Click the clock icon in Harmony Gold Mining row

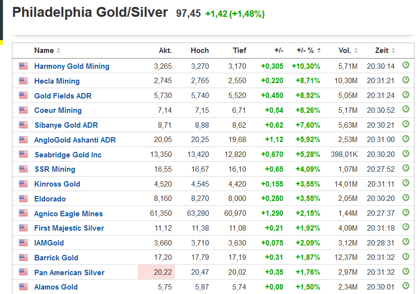click(406, 65)
